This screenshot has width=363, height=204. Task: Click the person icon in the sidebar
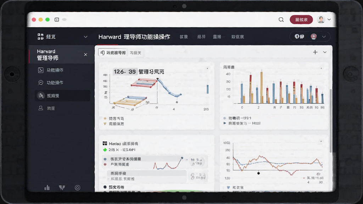pos(40,108)
